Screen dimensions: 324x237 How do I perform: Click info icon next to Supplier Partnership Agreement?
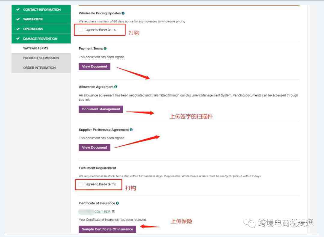coord(131,130)
